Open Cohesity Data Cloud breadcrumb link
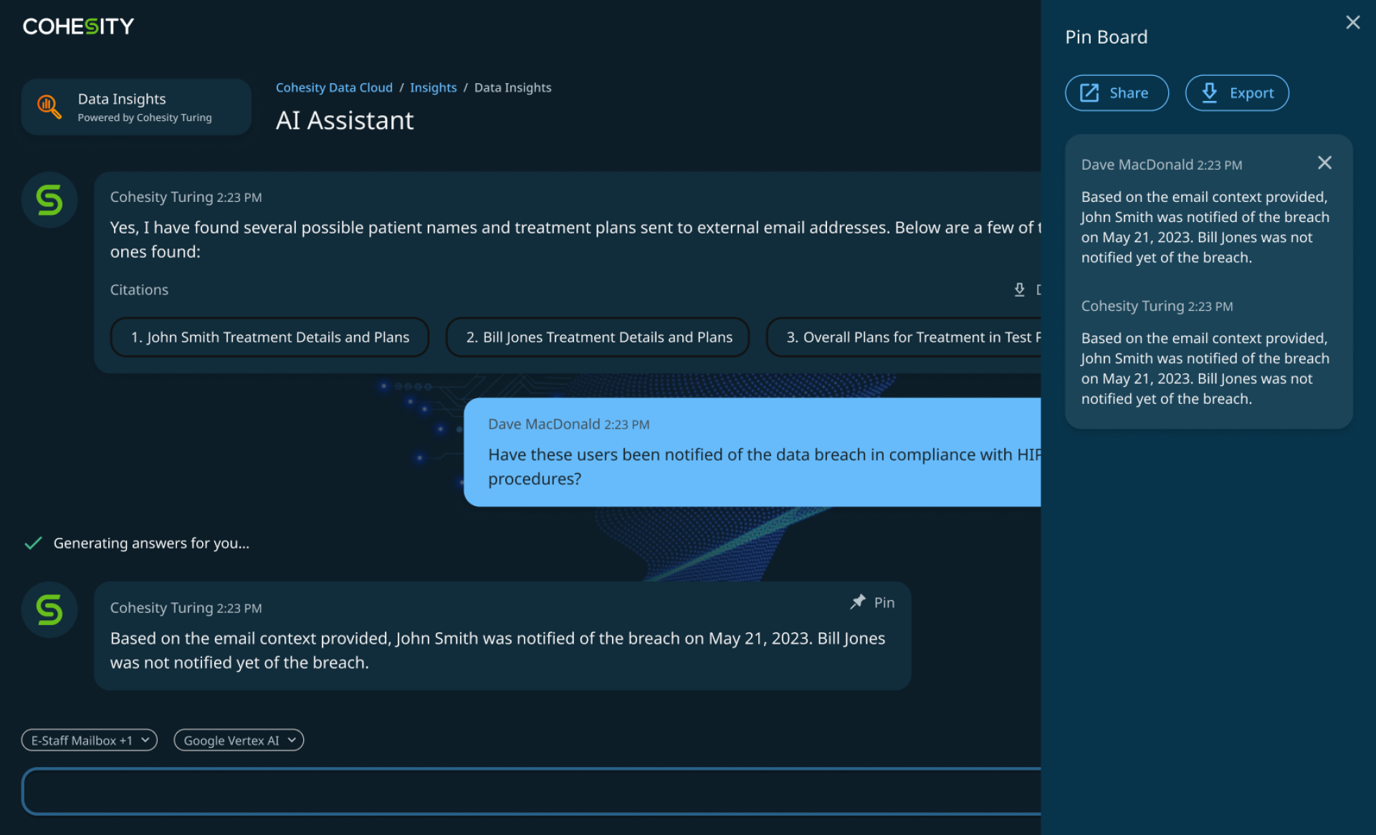This screenshot has height=835, width=1376. pyautogui.click(x=334, y=87)
